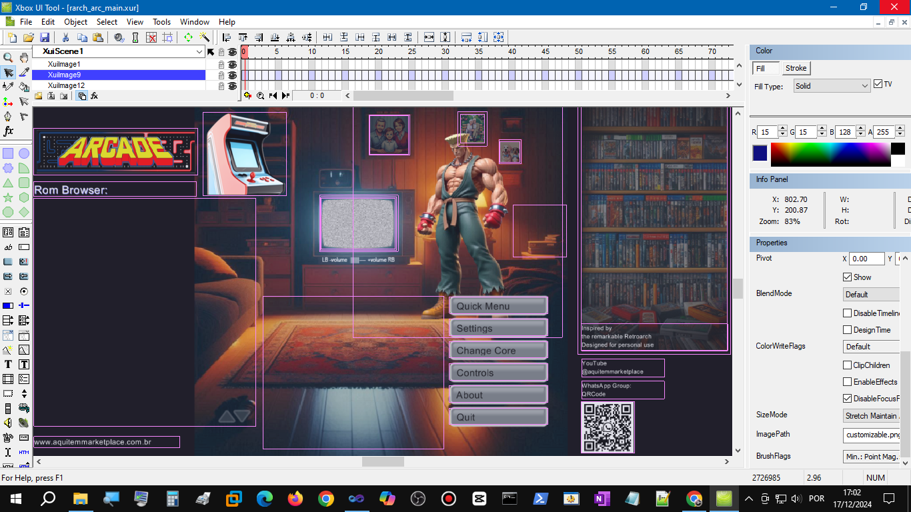911x512 pixels.
Task: Select the HTM control tool
Action: point(24,452)
